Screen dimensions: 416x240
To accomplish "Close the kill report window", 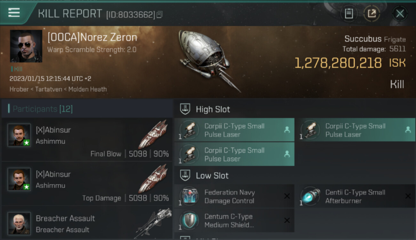I will tap(400, 14).
